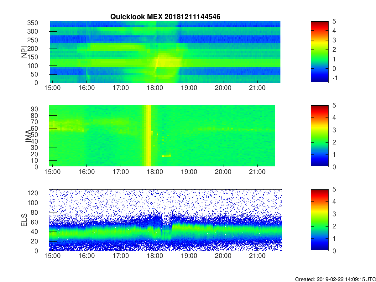This screenshot has height=282, width=376.
Task: Click the 4 value on ELS colorbar
Action: pos(334,201)
